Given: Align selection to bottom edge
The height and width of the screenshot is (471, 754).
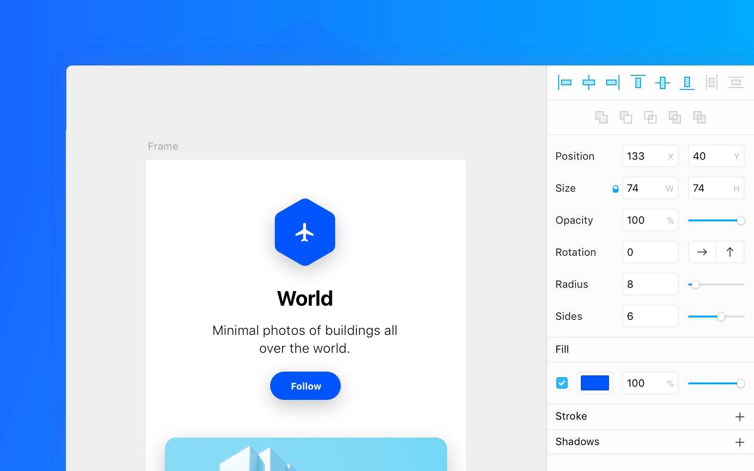Looking at the screenshot, I should pos(687,82).
